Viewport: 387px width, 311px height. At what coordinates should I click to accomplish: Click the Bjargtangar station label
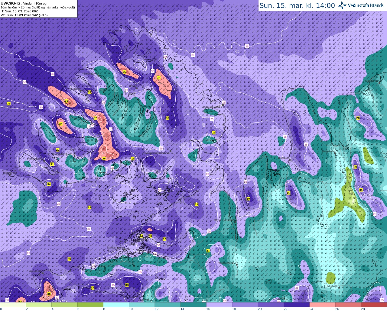(10, 173)
